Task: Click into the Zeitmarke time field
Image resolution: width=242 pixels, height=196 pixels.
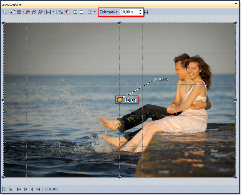Action: pos(129,12)
